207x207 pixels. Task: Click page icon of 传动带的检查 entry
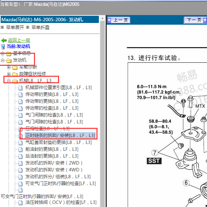(20, 108)
